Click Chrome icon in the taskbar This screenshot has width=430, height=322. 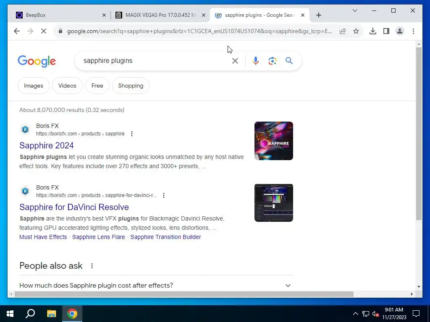[x=72, y=314]
